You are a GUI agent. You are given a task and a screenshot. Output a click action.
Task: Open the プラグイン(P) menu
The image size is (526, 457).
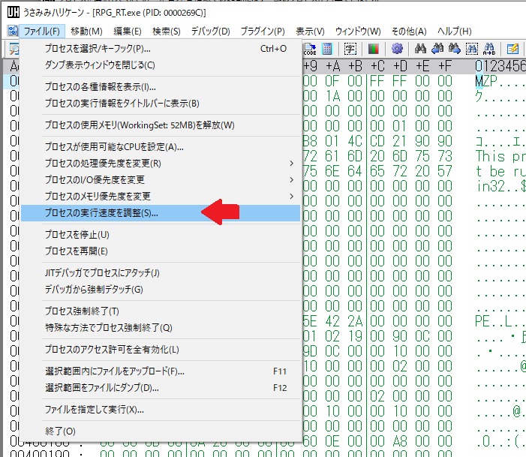pos(263,31)
